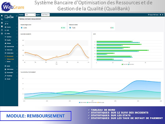Click 'TAUX DE DEFAUT DE PAIEMENT' heading
The image size is (165, 124).
[28, 72]
